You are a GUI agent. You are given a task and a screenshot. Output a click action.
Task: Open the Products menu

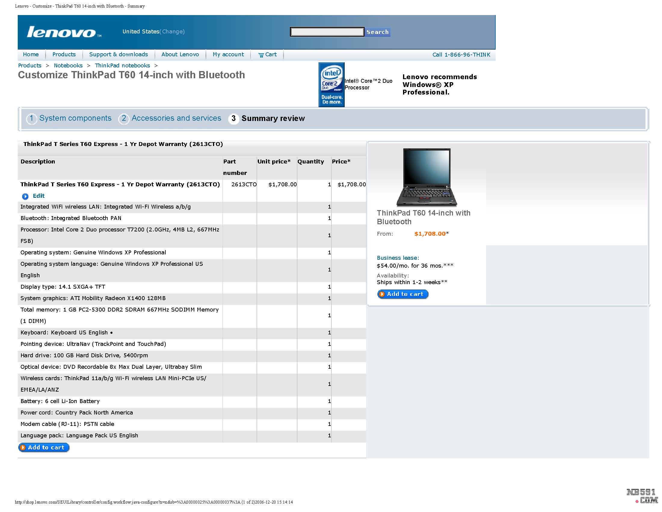(x=64, y=54)
